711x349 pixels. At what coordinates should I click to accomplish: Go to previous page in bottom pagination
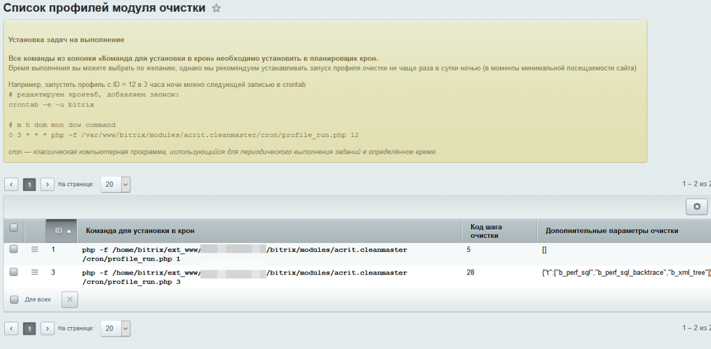pyautogui.click(x=12, y=328)
